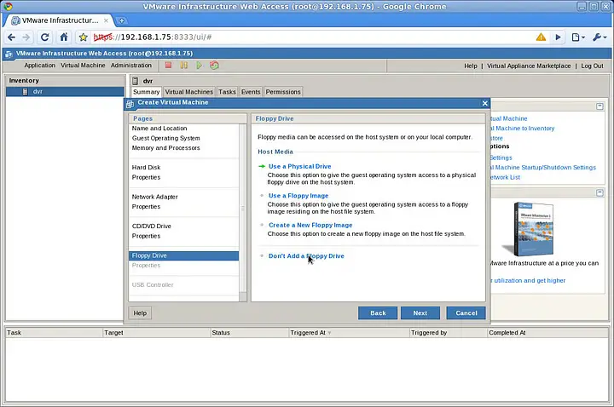
Task: Click the Back button in wizard
Action: [x=378, y=312]
